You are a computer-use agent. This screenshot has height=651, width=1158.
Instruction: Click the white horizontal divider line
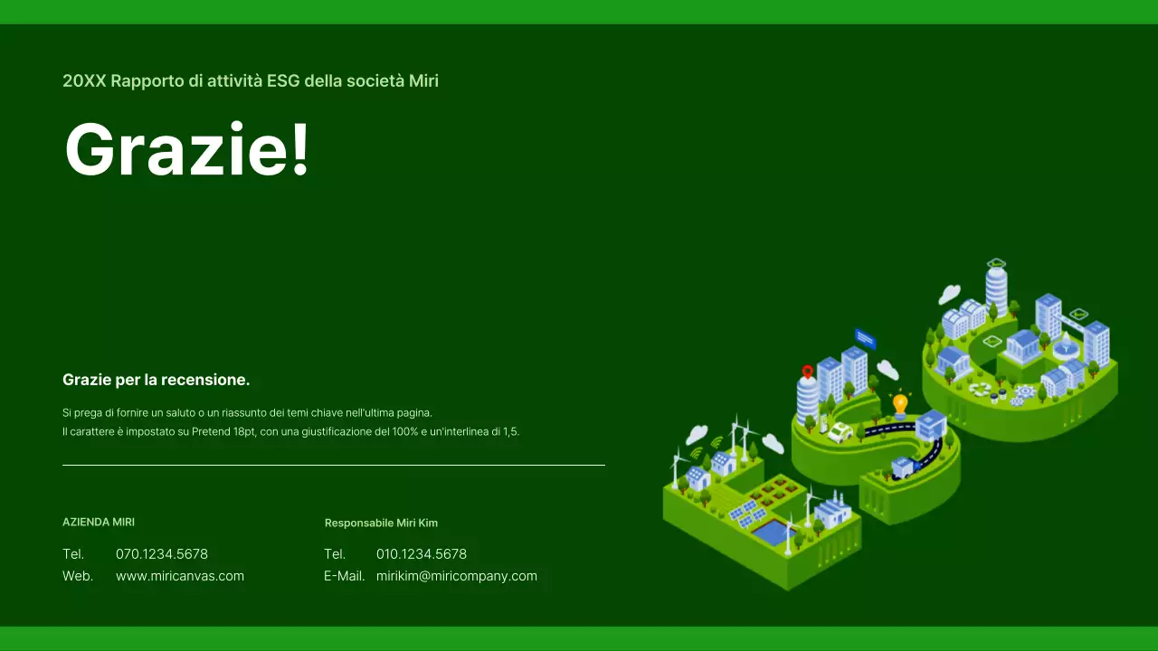click(333, 465)
